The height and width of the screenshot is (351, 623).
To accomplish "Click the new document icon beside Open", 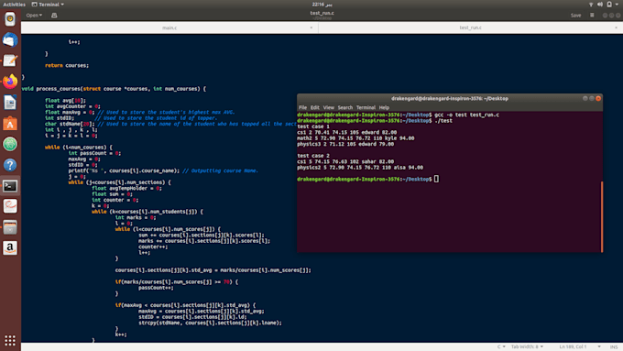I will pos(54,16).
